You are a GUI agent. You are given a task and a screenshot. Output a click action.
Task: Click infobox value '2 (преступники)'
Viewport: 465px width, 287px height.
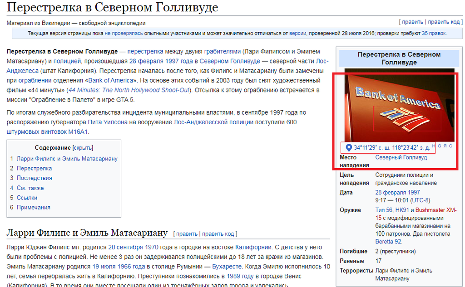click(x=396, y=251)
